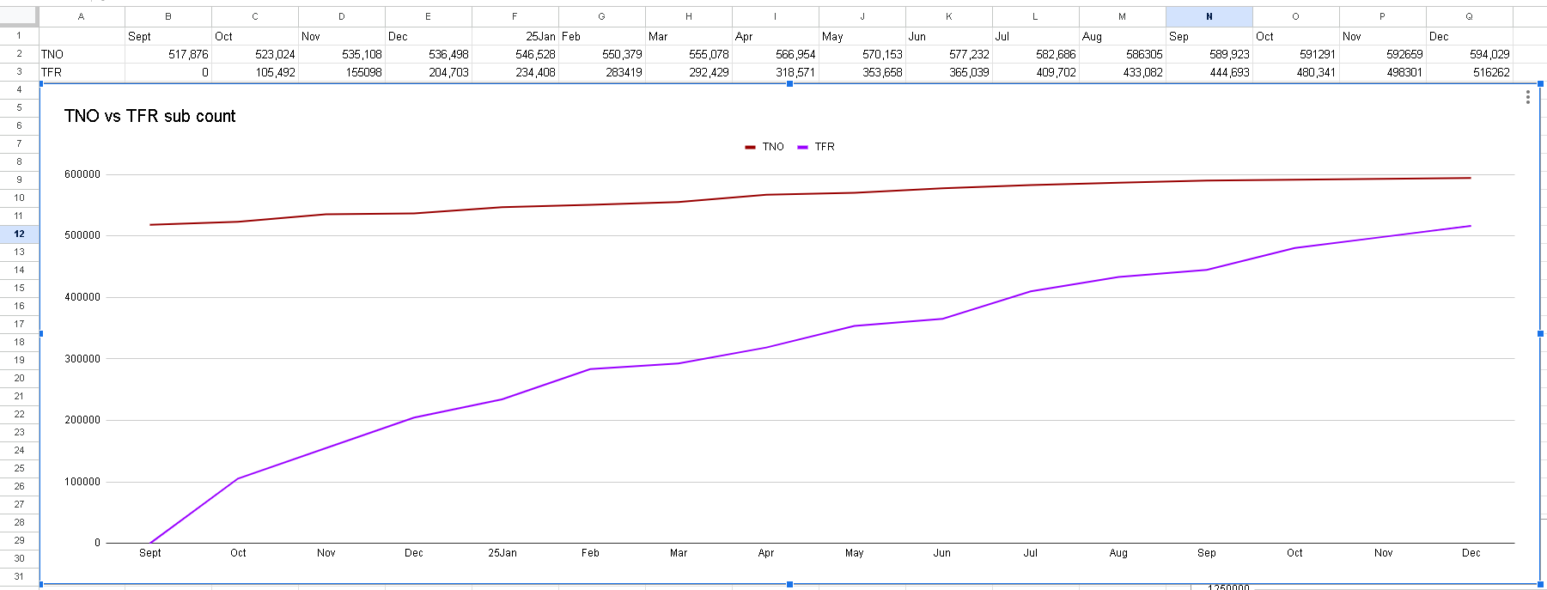
Task: Select row 3 header
Action: pos(19,72)
